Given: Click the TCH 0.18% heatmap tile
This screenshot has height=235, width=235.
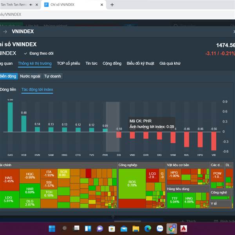Looking at the screenshot, I should coord(49,194).
